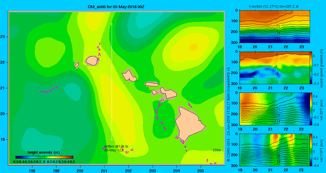The image size is (326, 173).
Task: Click the orange height anomaly peak northeast of the islands
Action: 193,47
